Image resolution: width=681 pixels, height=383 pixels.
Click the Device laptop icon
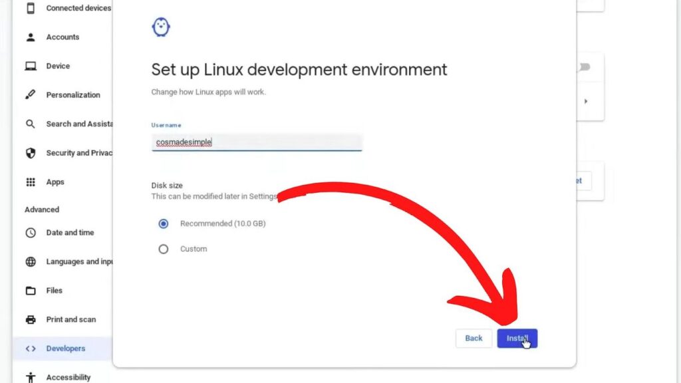coord(31,66)
